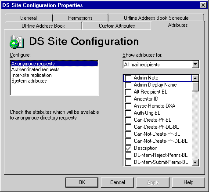Click the attribute list scroll-up arrow
The image size is (209, 192).
[195, 78]
